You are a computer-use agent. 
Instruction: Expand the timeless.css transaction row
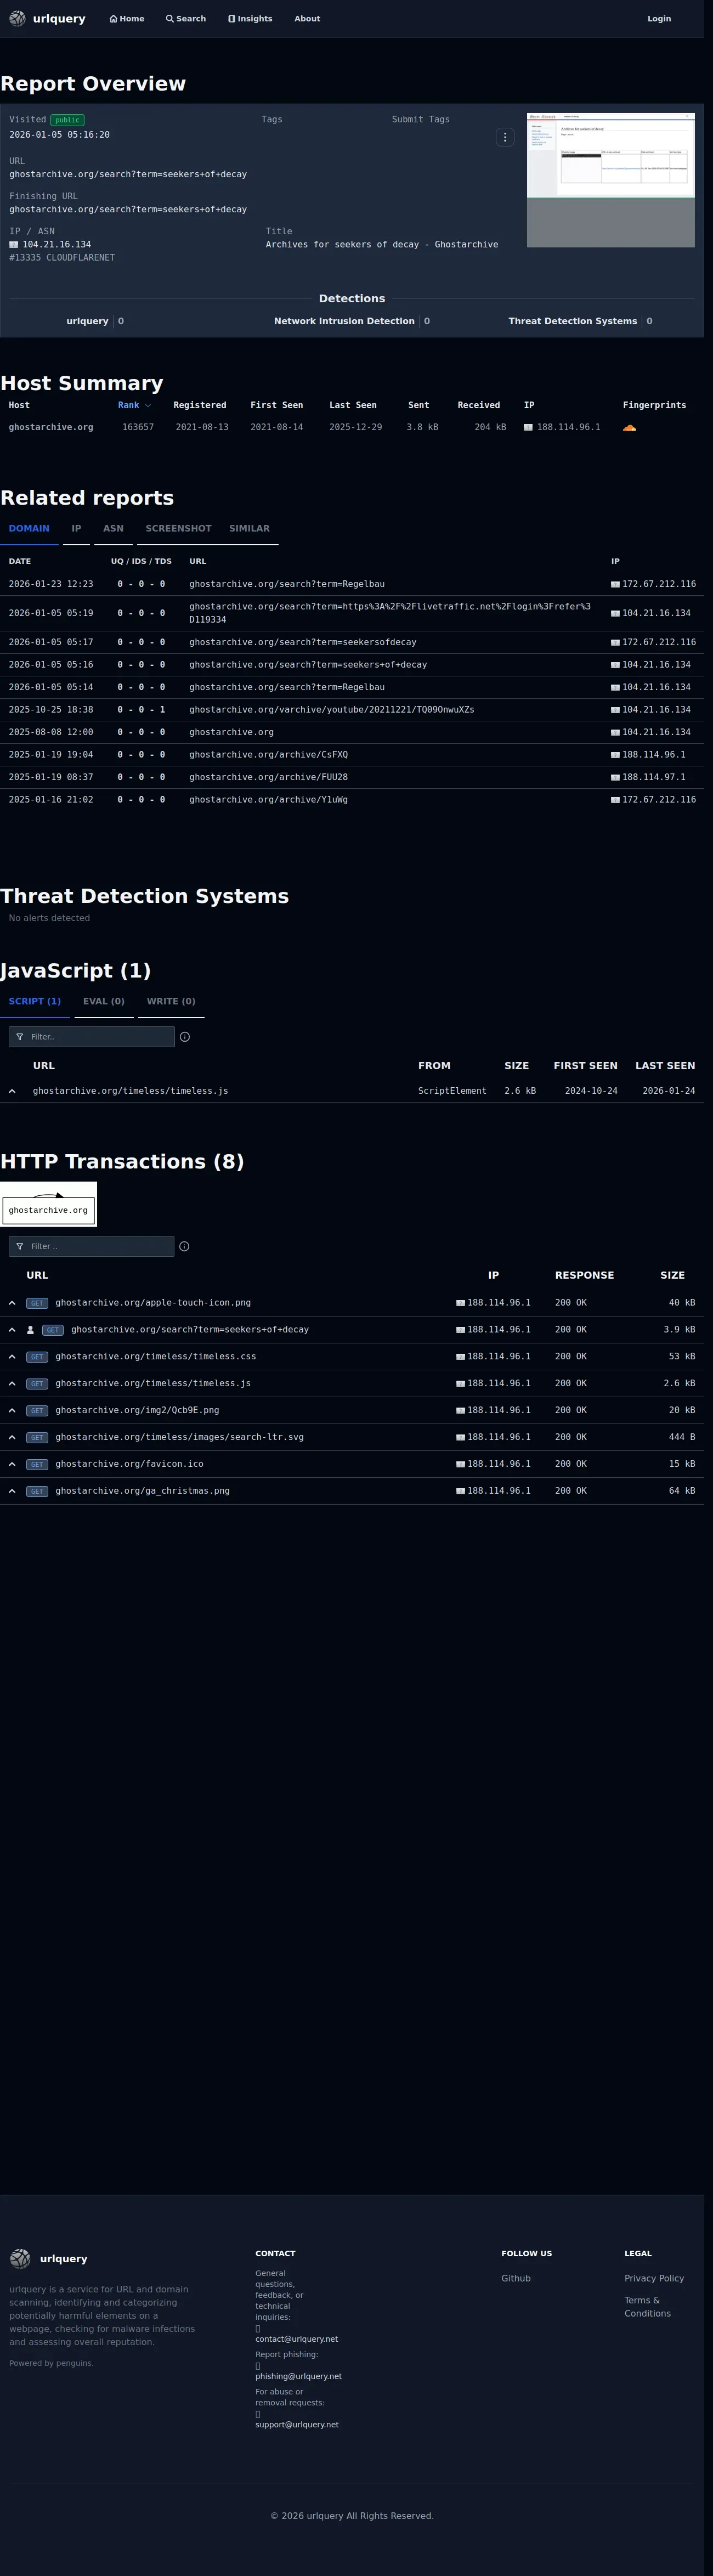point(12,1357)
